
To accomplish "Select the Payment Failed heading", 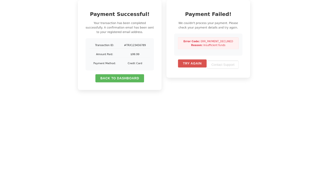I will tap(208, 14).
